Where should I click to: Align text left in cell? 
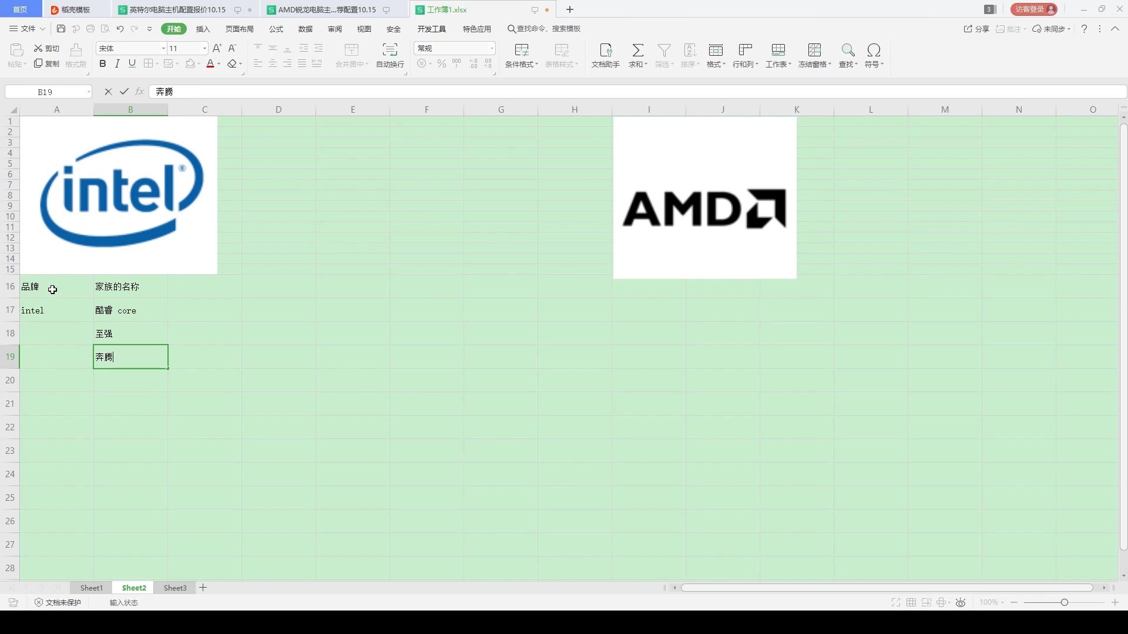pos(258,63)
